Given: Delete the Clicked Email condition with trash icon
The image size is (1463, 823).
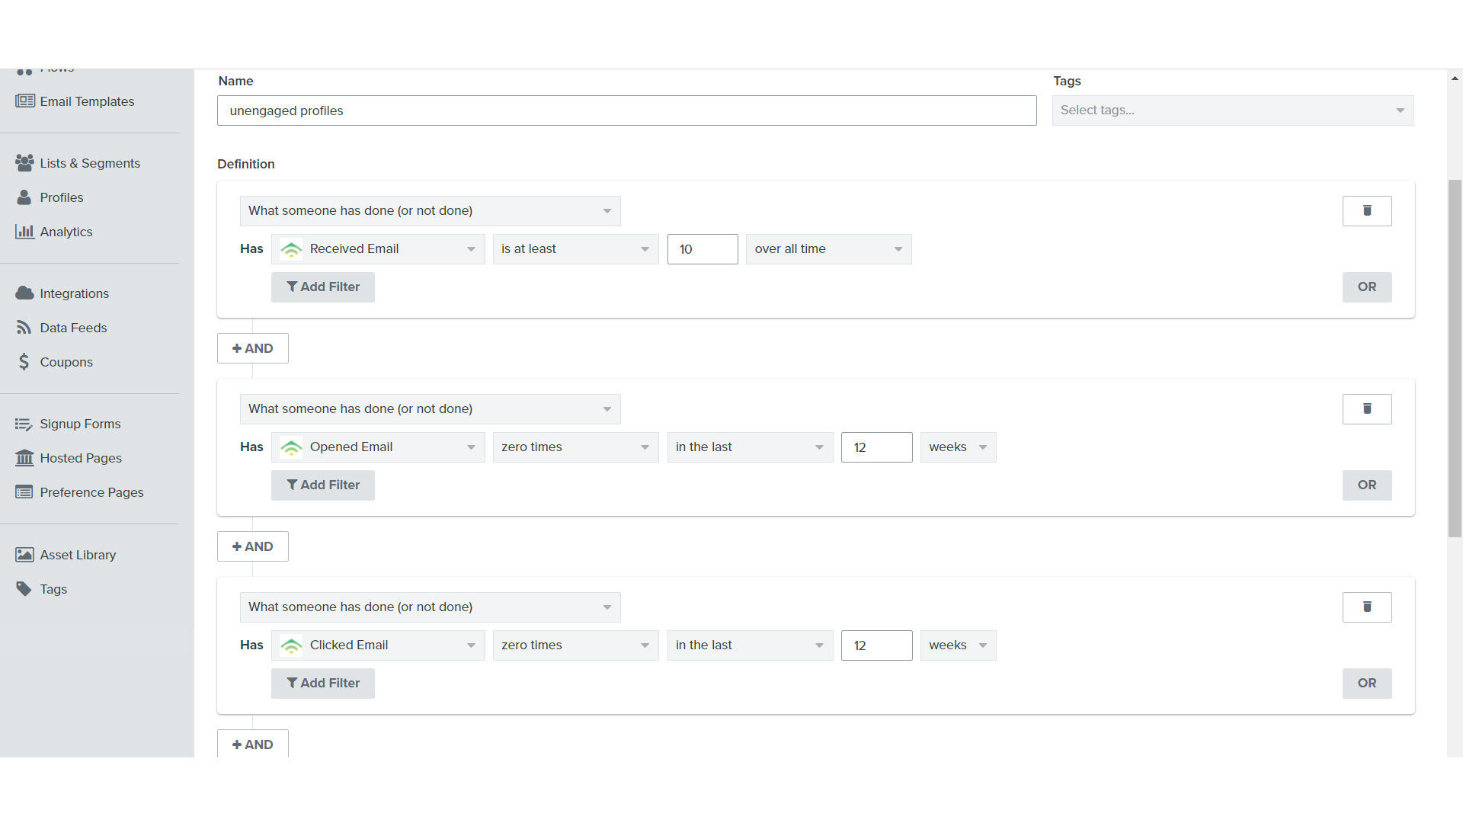Looking at the screenshot, I should tap(1367, 607).
